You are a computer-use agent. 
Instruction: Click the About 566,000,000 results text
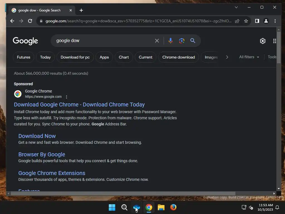click(x=51, y=73)
